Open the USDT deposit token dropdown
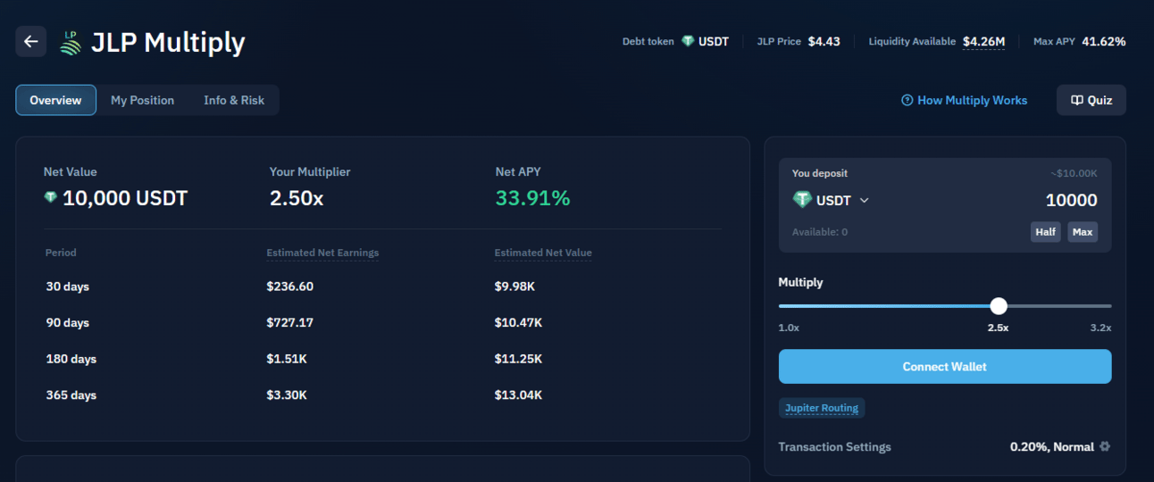Image resolution: width=1154 pixels, height=482 pixels. [x=831, y=200]
